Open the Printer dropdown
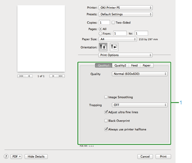This screenshot has width=192, height=163. tap(126, 7)
